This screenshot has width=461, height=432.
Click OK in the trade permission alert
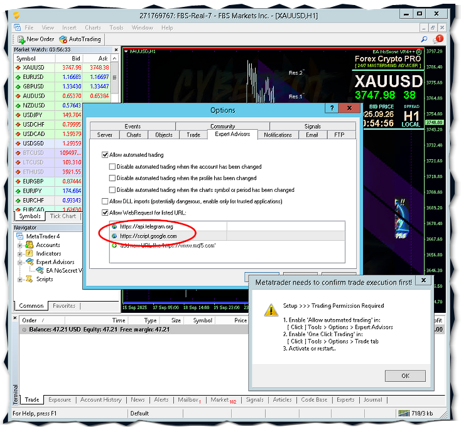(405, 376)
